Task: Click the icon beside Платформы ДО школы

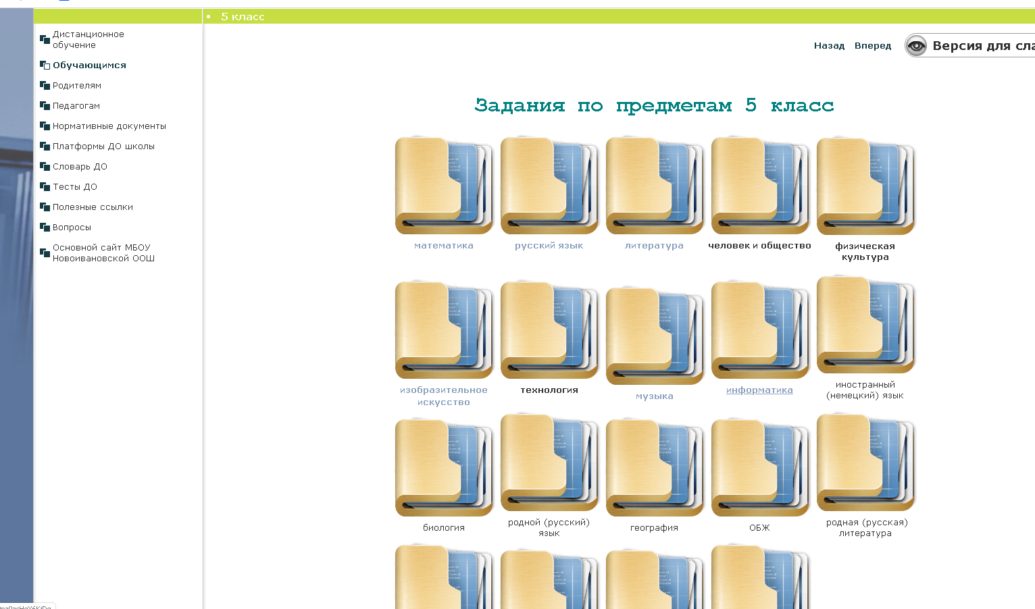Action: [45, 146]
